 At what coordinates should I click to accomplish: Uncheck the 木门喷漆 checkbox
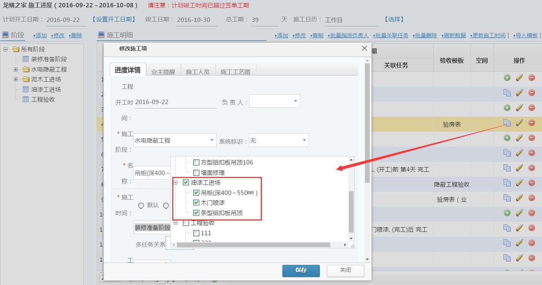(x=196, y=203)
